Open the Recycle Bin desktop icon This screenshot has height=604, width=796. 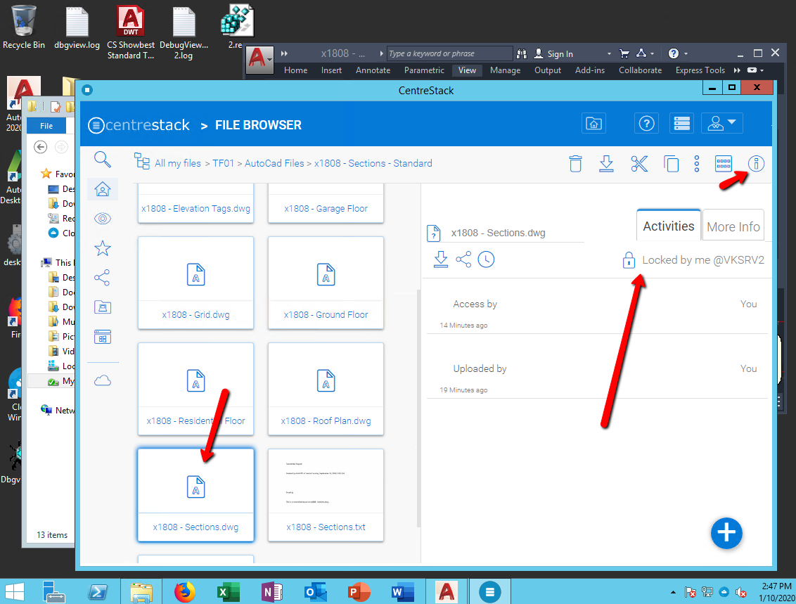(x=23, y=28)
